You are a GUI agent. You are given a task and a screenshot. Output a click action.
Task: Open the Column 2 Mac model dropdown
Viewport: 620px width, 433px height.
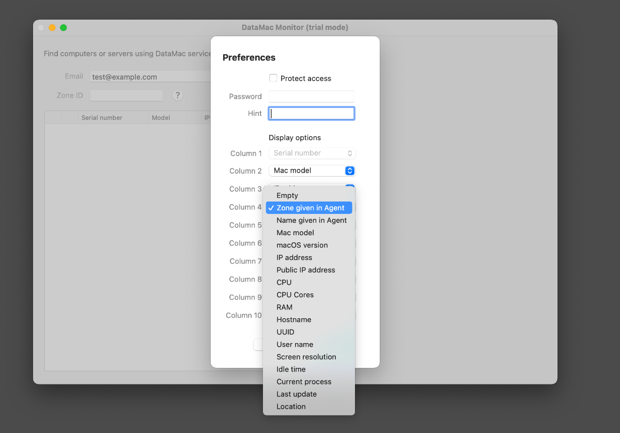click(312, 171)
